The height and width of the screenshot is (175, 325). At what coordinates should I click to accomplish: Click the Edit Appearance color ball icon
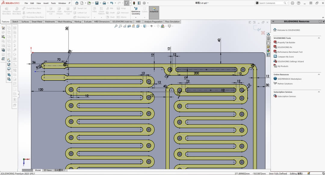coord(163,26)
